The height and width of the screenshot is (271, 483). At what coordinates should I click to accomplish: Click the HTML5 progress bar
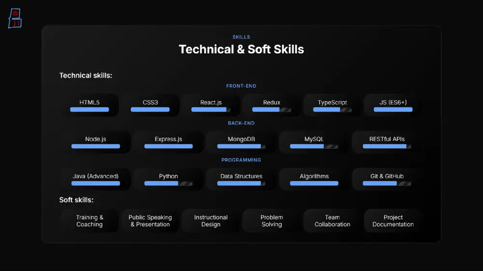click(x=89, y=110)
